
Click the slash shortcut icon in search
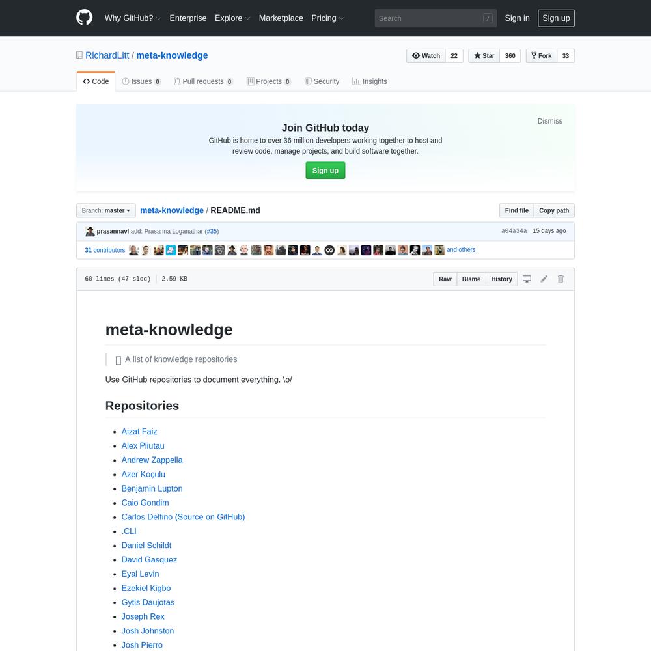[488, 18]
